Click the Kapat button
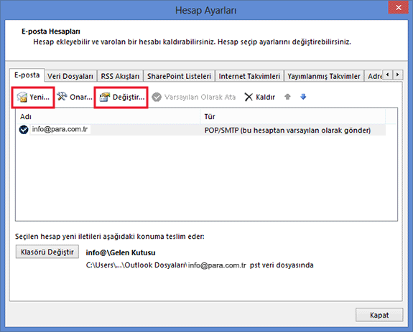Screen dimensions: 413x332 [379, 315]
